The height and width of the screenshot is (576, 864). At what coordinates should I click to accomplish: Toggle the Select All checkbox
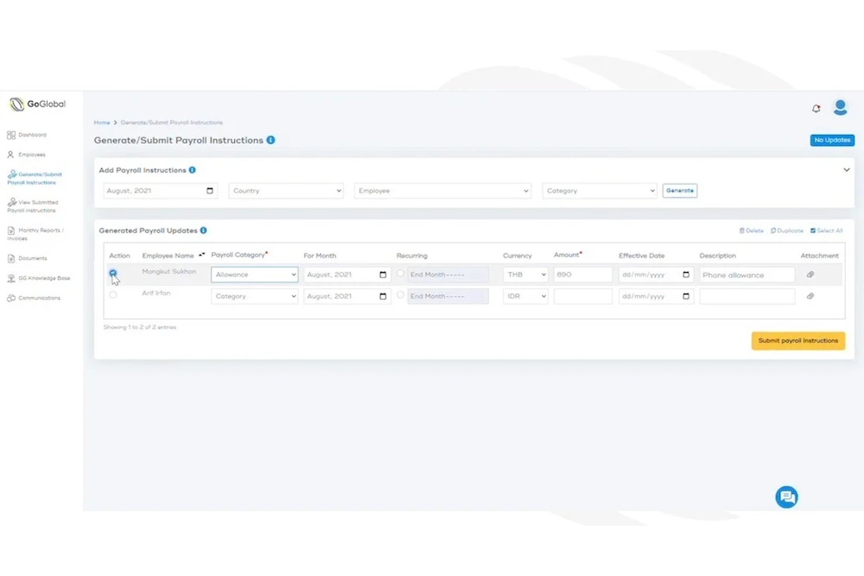(813, 231)
